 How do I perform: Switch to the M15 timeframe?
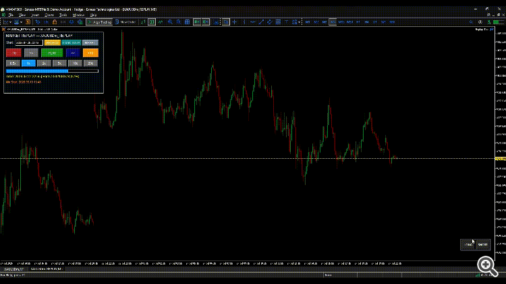click(341, 22)
